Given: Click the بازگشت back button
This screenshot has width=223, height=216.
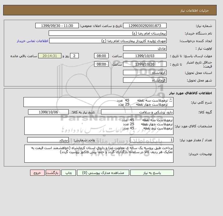Looking at the screenshot, I should click(x=53, y=173).
